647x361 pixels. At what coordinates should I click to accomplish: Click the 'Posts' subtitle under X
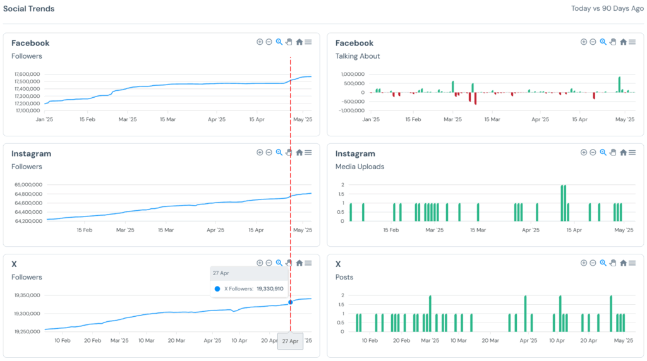pyautogui.click(x=344, y=277)
